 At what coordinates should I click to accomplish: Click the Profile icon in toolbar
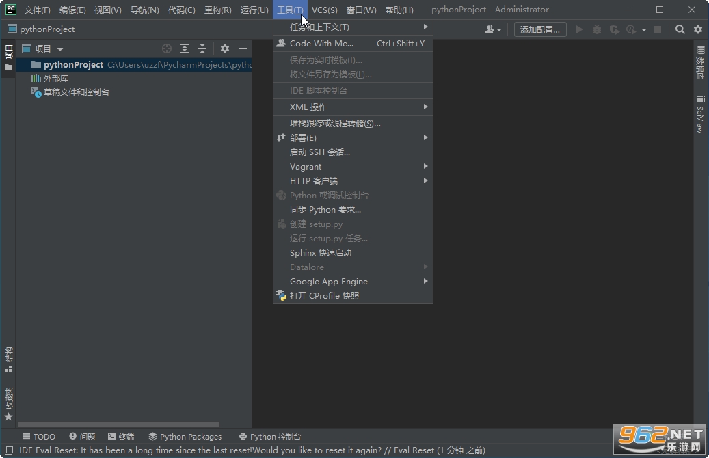[x=631, y=30]
